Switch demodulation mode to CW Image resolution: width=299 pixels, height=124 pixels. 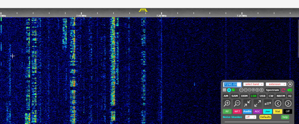[x=271, y=96]
